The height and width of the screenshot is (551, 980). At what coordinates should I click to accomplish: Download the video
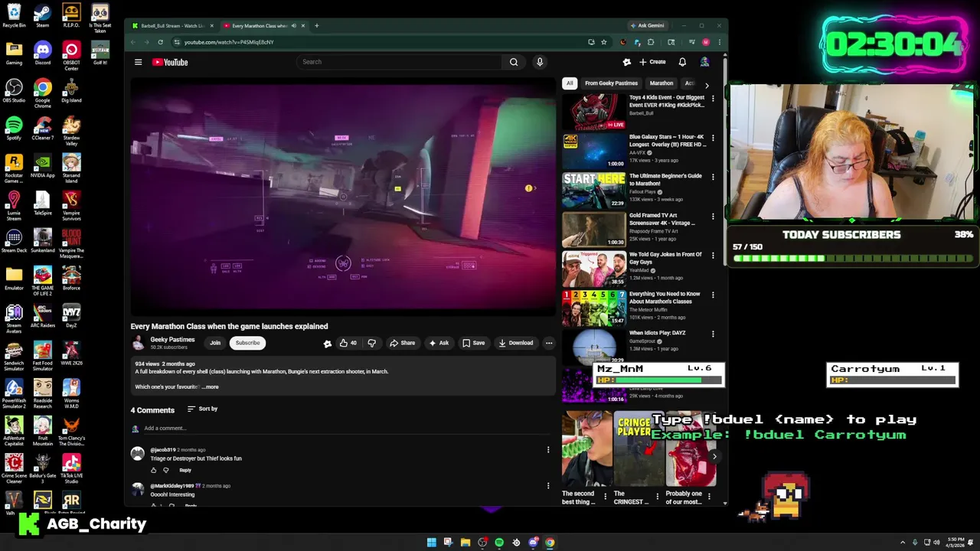(x=515, y=343)
